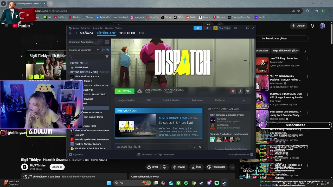Image resolution: width=333 pixels, height=187 pixels.
Task: Open the MAĞAZA tab in Steam
Action: pos(86,33)
